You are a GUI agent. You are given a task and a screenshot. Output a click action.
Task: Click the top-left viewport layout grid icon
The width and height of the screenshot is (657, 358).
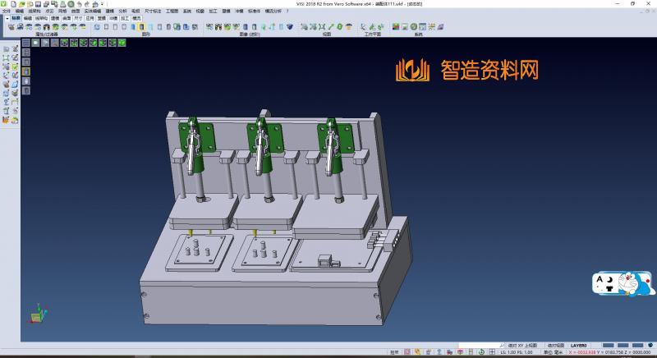[25, 42]
